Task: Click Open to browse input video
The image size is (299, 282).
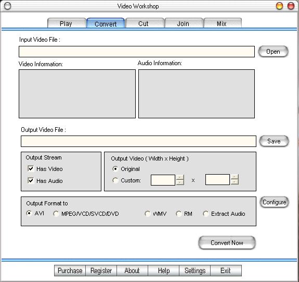Action: [x=273, y=52]
